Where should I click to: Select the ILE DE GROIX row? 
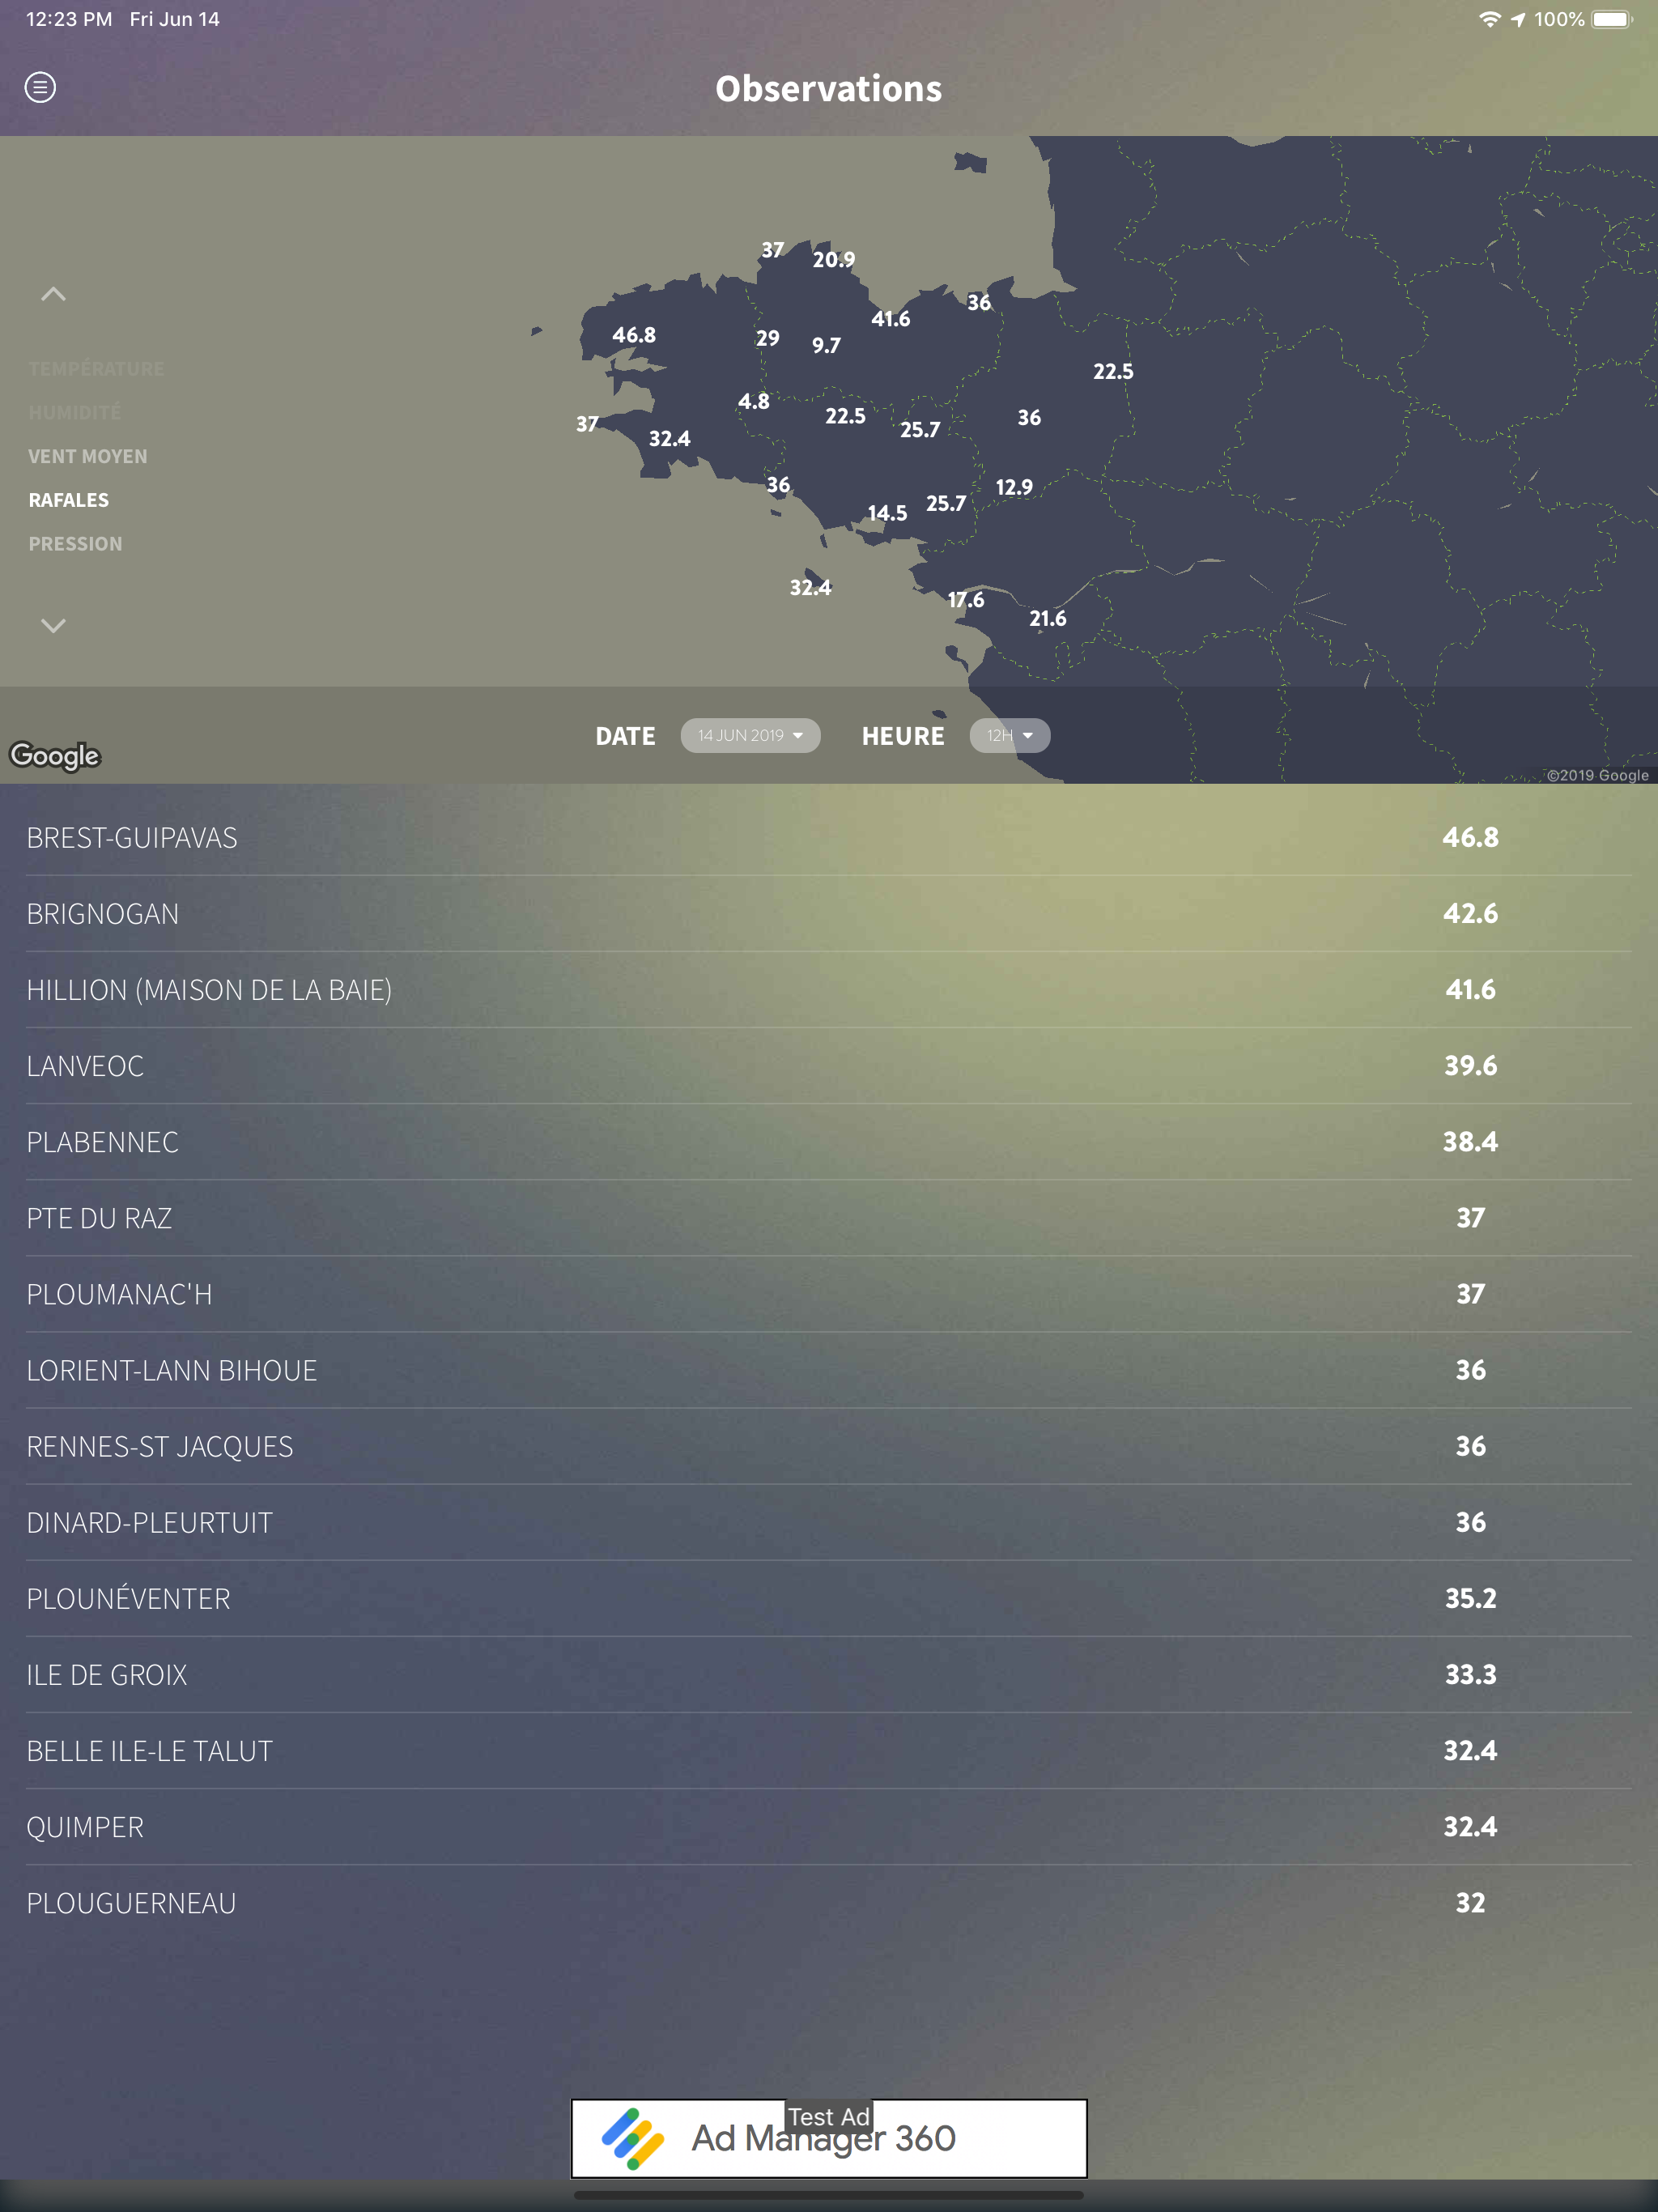829,1675
